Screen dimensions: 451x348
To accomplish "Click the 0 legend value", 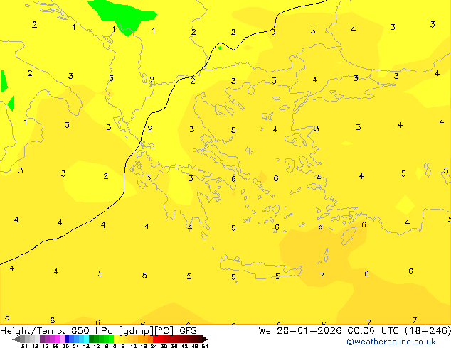I will [x=115, y=347].
